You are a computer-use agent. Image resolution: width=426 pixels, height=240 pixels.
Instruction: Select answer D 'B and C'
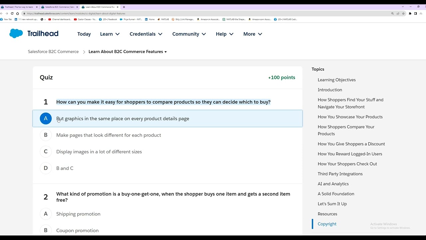(x=167, y=168)
